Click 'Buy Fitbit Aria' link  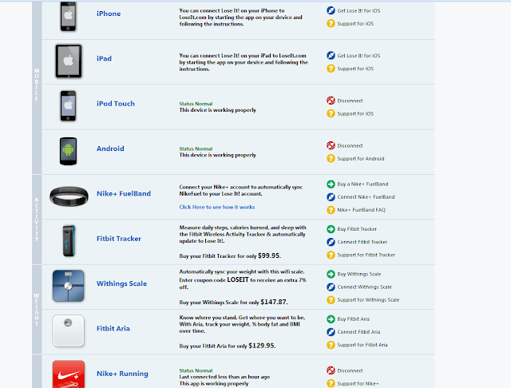[x=353, y=319]
